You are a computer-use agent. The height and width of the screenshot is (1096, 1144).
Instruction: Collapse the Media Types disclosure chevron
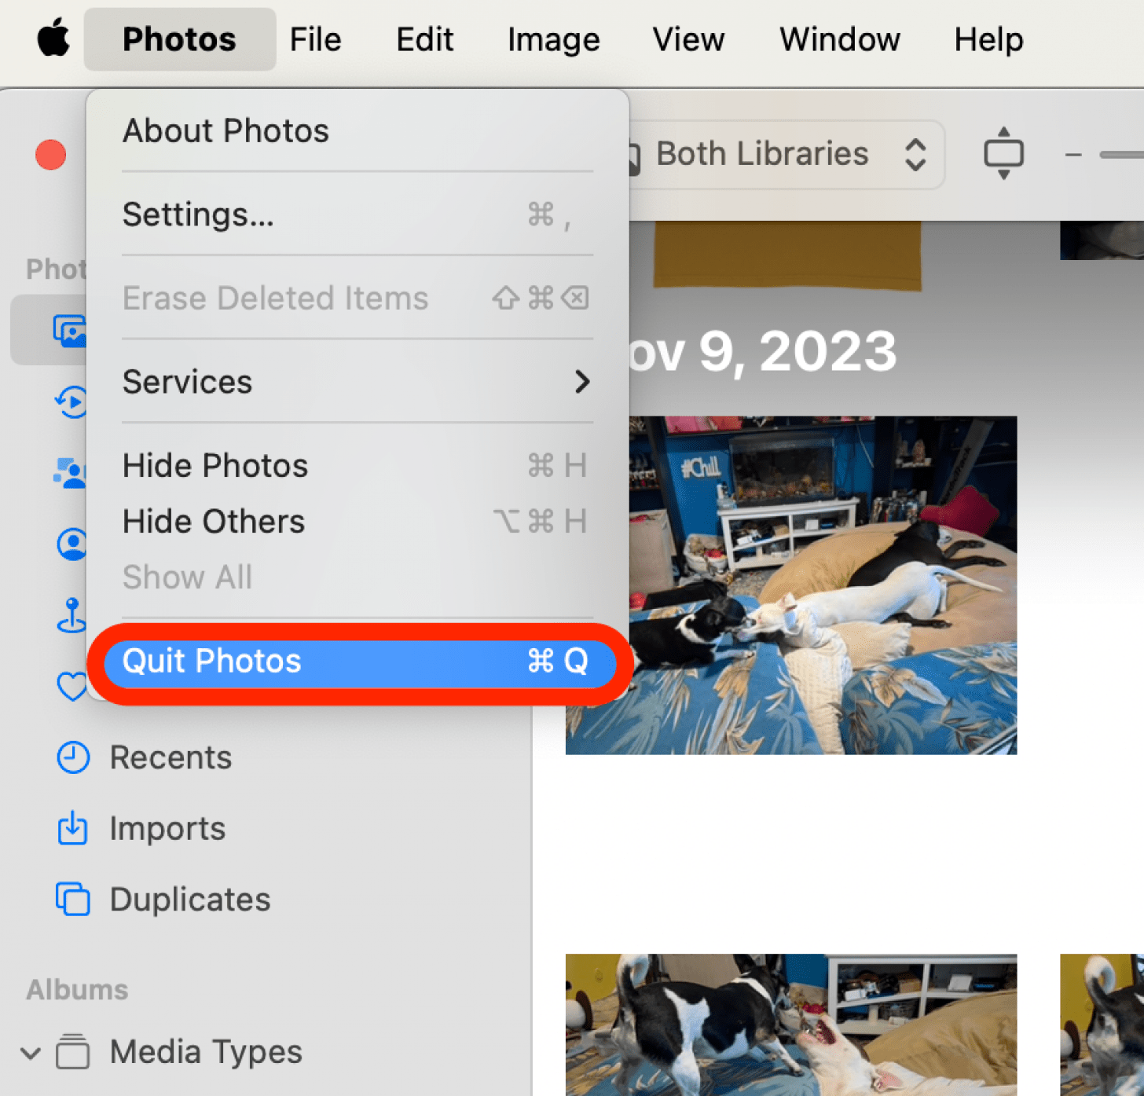pyautogui.click(x=31, y=1052)
